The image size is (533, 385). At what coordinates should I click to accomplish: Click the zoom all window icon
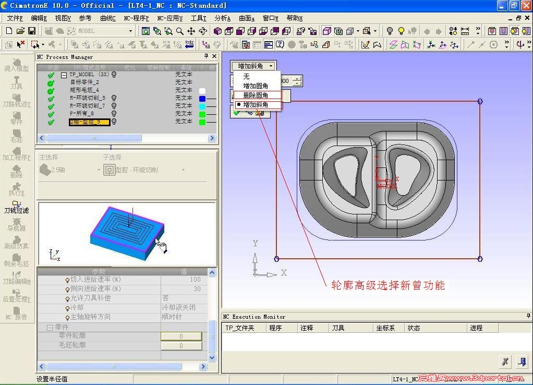pyautogui.click(x=146, y=31)
